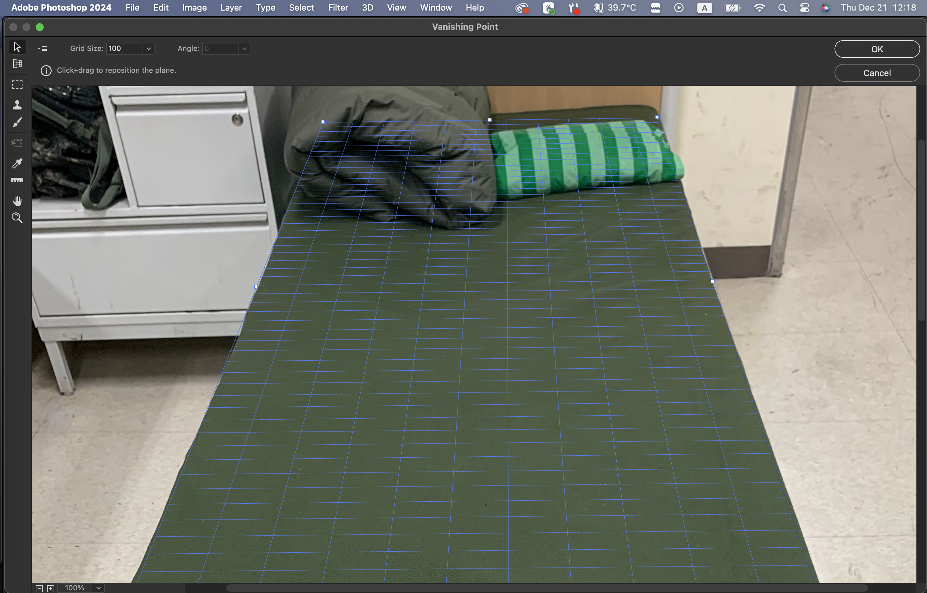Select the Hand tool

coord(17,201)
